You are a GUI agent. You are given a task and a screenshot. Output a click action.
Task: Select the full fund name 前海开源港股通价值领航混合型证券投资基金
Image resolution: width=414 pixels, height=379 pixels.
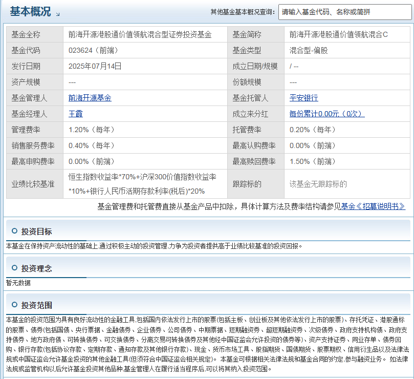click(140, 34)
